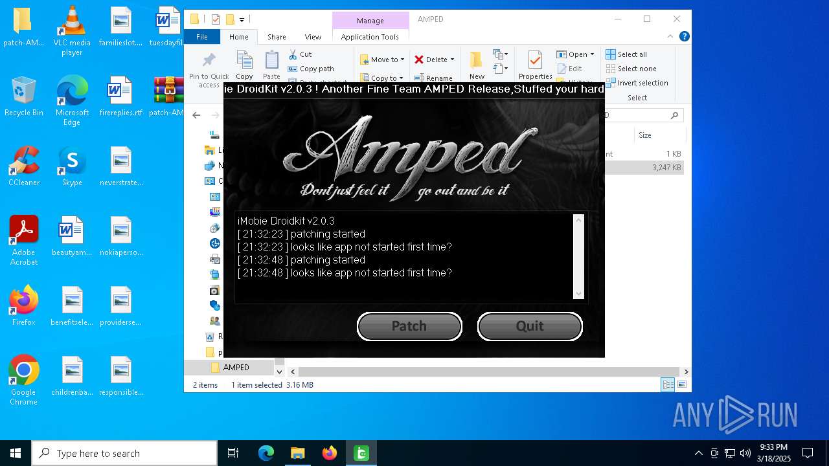The width and height of the screenshot is (829, 466).
Task: Open the notification center icon
Action: (x=808, y=453)
